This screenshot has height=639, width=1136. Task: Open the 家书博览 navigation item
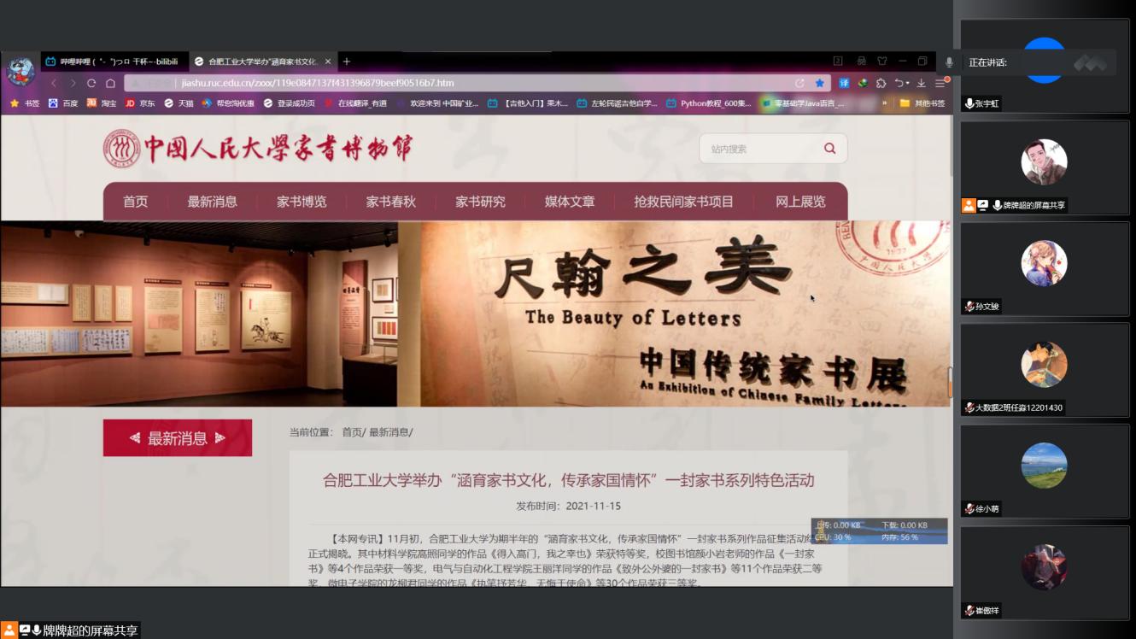tap(302, 202)
